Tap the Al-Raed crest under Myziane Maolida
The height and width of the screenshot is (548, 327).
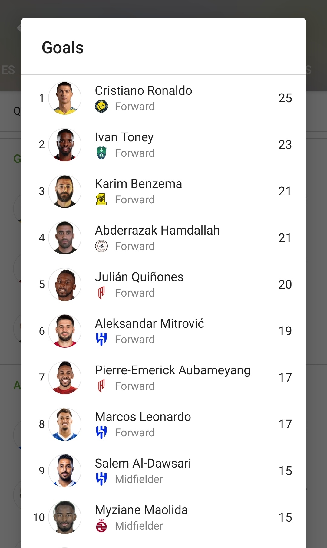101,526
